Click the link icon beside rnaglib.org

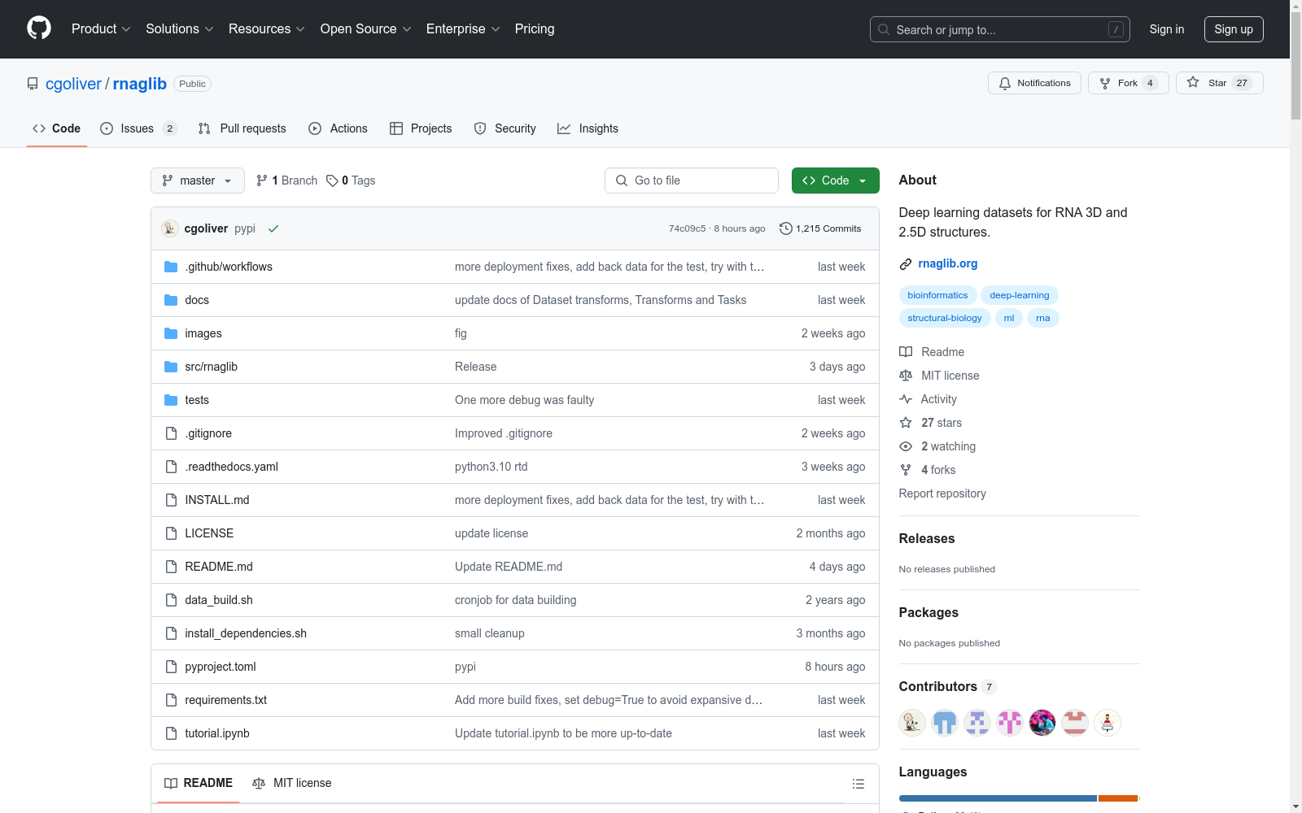[906, 264]
